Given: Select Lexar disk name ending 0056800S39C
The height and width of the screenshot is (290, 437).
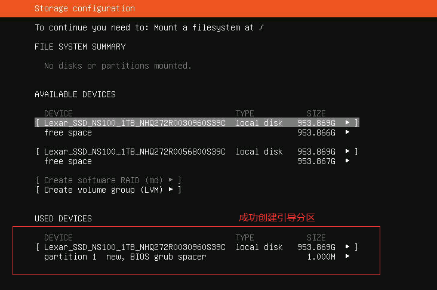Looking at the screenshot, I should 134,152.
